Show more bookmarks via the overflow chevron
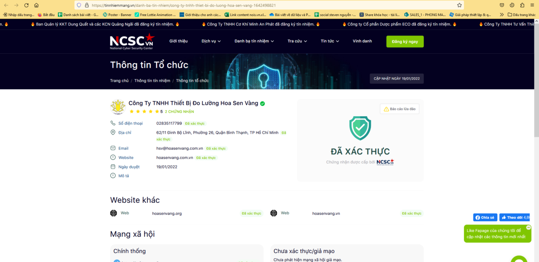Image resolution: width=539 pixels, height=262 pixels. click(502, 14)
